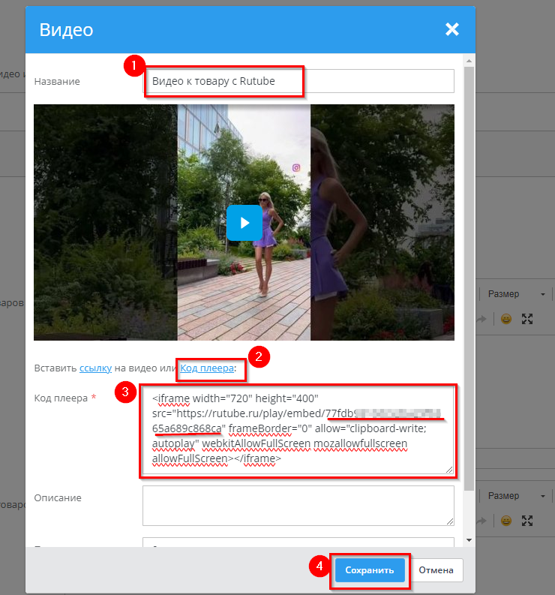
Task: Close the Видео dialog with the X
Action: (451, 29)
